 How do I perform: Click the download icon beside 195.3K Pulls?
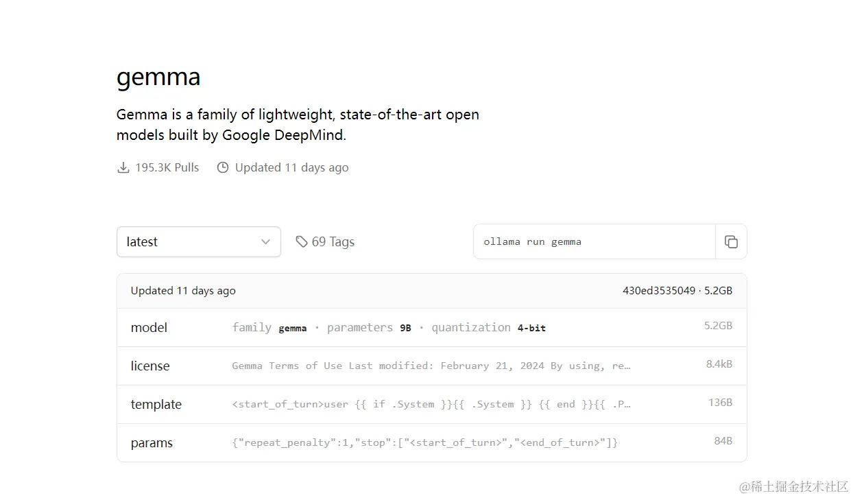(123, 167)
